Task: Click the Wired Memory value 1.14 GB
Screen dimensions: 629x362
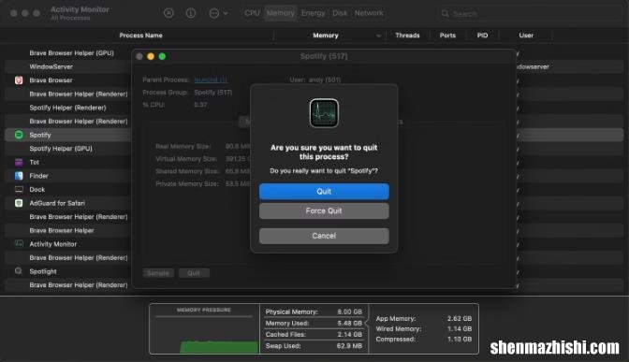Action: (x=460, y=328)
